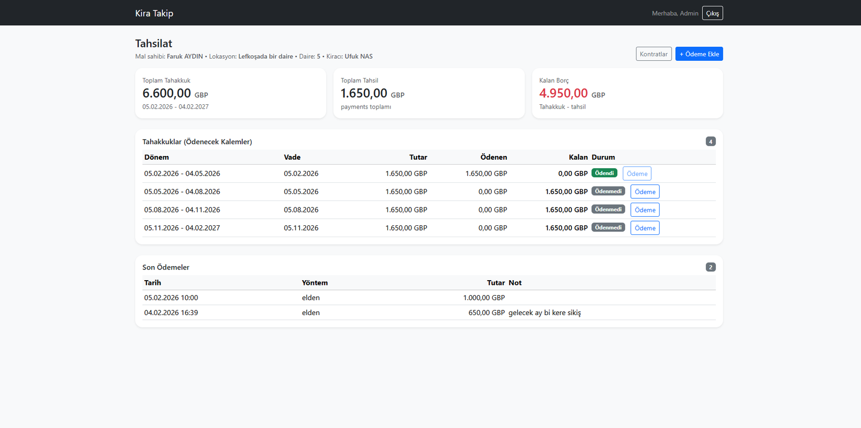Viewport: 861px width, 428px height.
Task: Click the Tahakkuklar count badge showing 4
Action: (x=710, y=141)
